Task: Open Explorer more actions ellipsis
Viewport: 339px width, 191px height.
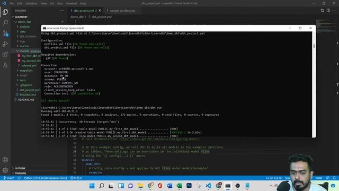Action: click(62, 11)
